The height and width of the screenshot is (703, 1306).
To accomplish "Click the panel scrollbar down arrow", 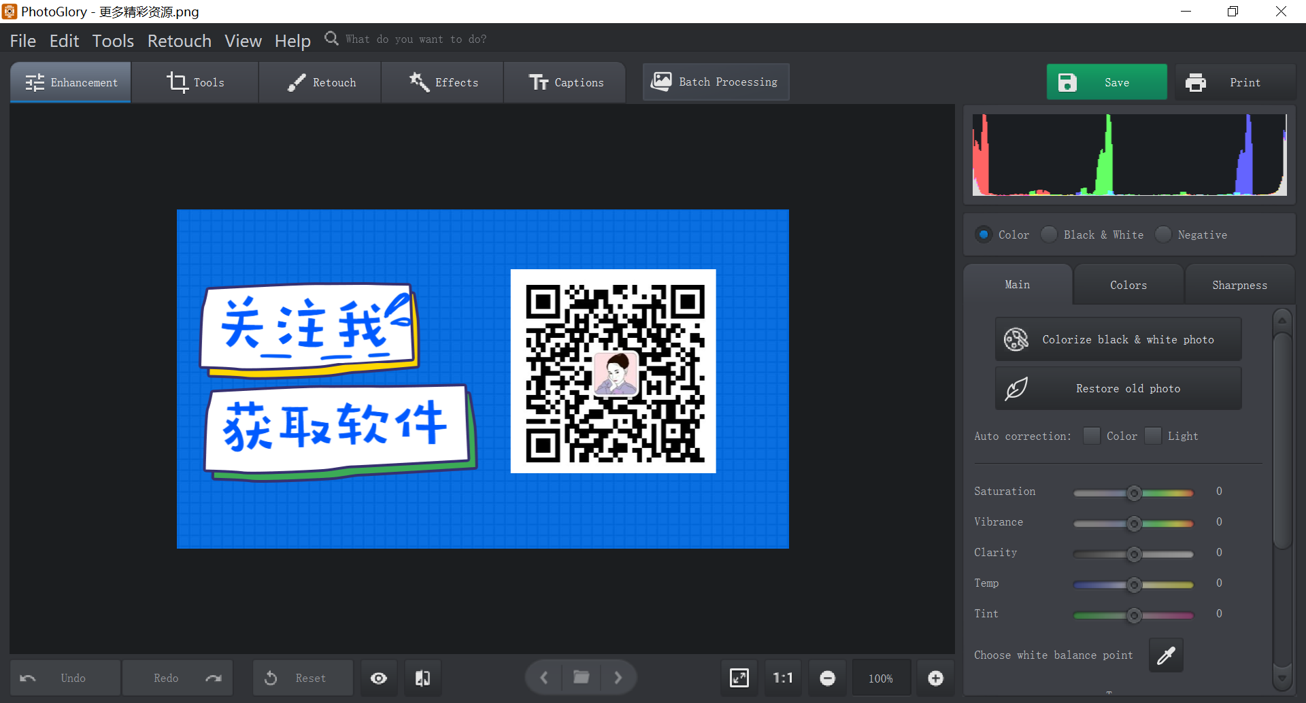I will click(x=1282, y=678).
